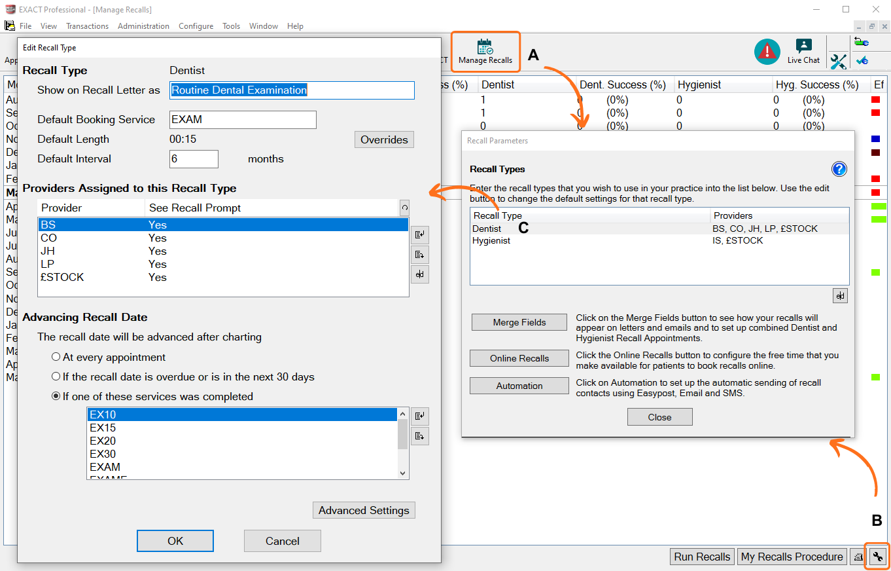
Task: Click the Default Interval months field
Action: [x=194, y=159]
